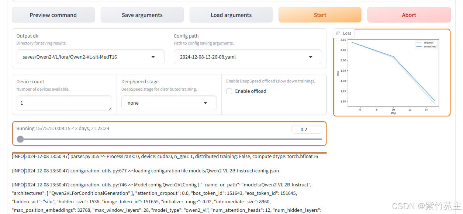Click the "original" legend entry in Loss plot

(425, 43)
